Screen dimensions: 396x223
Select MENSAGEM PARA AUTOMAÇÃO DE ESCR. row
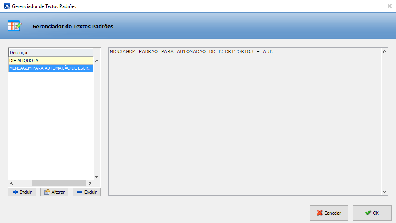point(51,68)
